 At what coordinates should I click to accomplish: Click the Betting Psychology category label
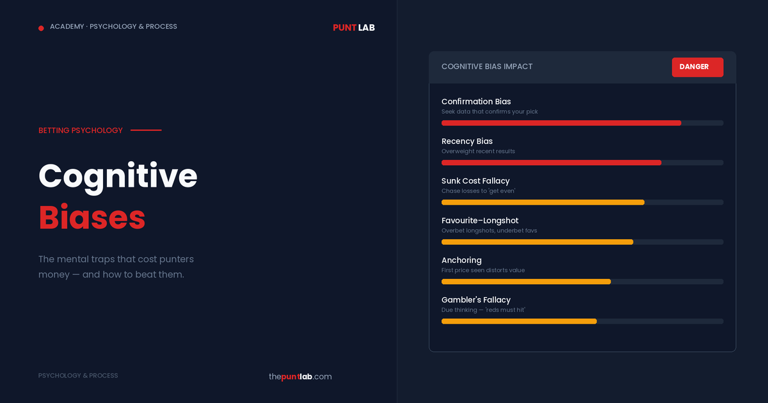(81, 130)
